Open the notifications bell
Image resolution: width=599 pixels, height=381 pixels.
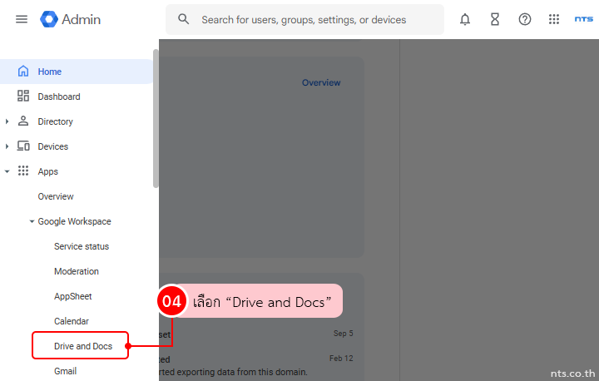pos(465,19)
